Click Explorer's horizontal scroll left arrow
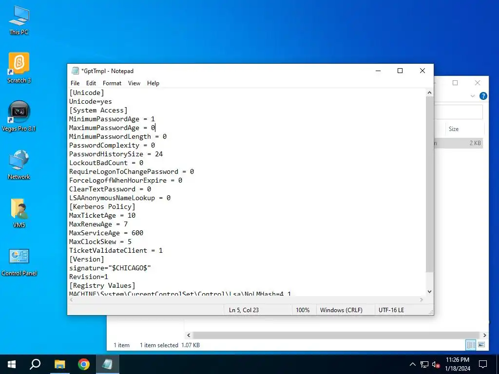Screen dimensions: 499x374 click(189, 335)
